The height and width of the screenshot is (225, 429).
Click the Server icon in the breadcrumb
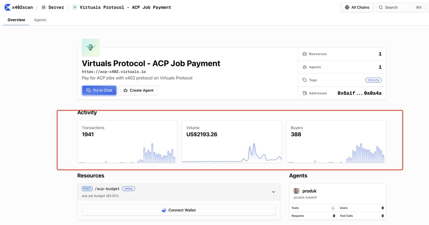tap(43, 7)
